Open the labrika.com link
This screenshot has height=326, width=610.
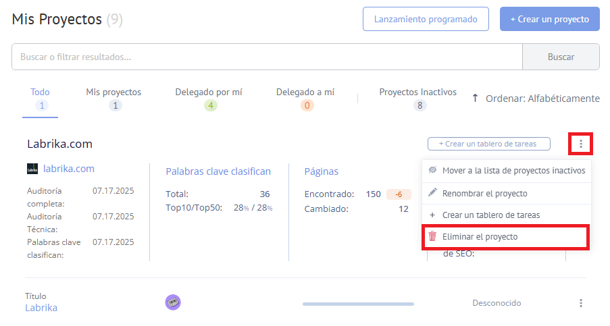click(x=69, y=169)
